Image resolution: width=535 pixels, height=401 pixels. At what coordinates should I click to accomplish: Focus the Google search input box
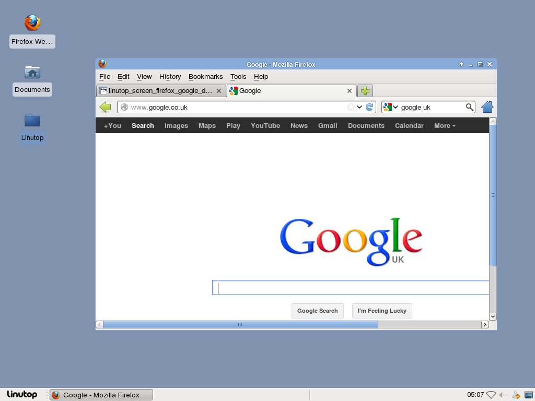351,288
